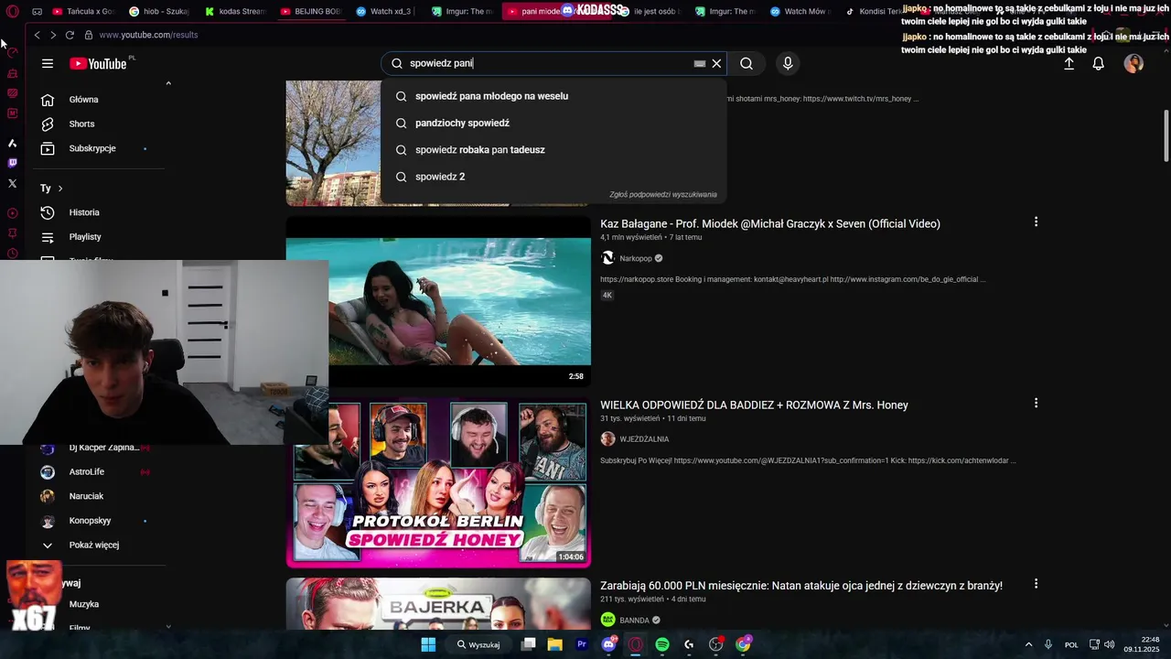Switch to the Tańcula x Go browser tab
Image resolution: width=1171 pixels, height=659 pixels.
coord(82,12)
